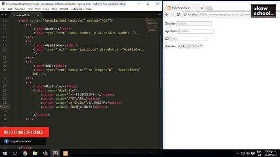Reload the browser page
This screenshot has width=280, height=157.
pyautogui.click(x=178, y=14)
